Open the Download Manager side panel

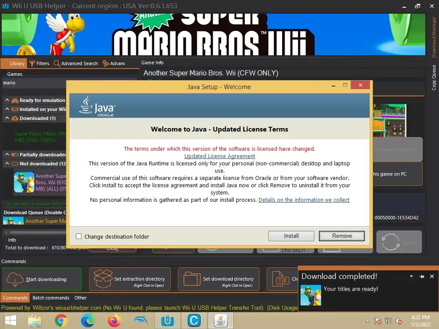coord(434,37)
